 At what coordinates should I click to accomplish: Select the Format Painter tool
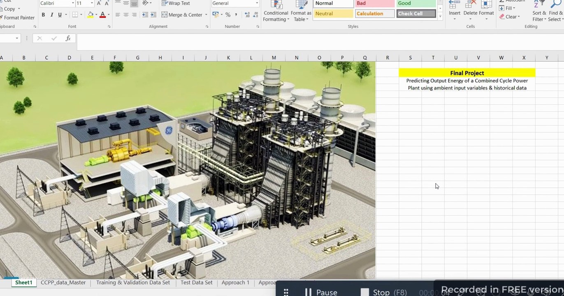point(17,18)
